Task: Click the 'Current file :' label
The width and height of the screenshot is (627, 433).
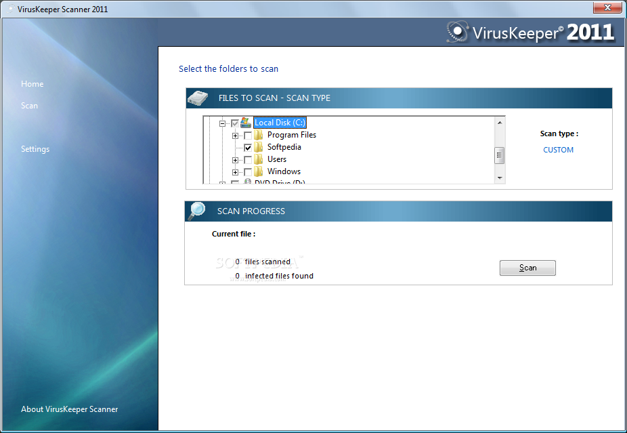Action: click(234, 234)
